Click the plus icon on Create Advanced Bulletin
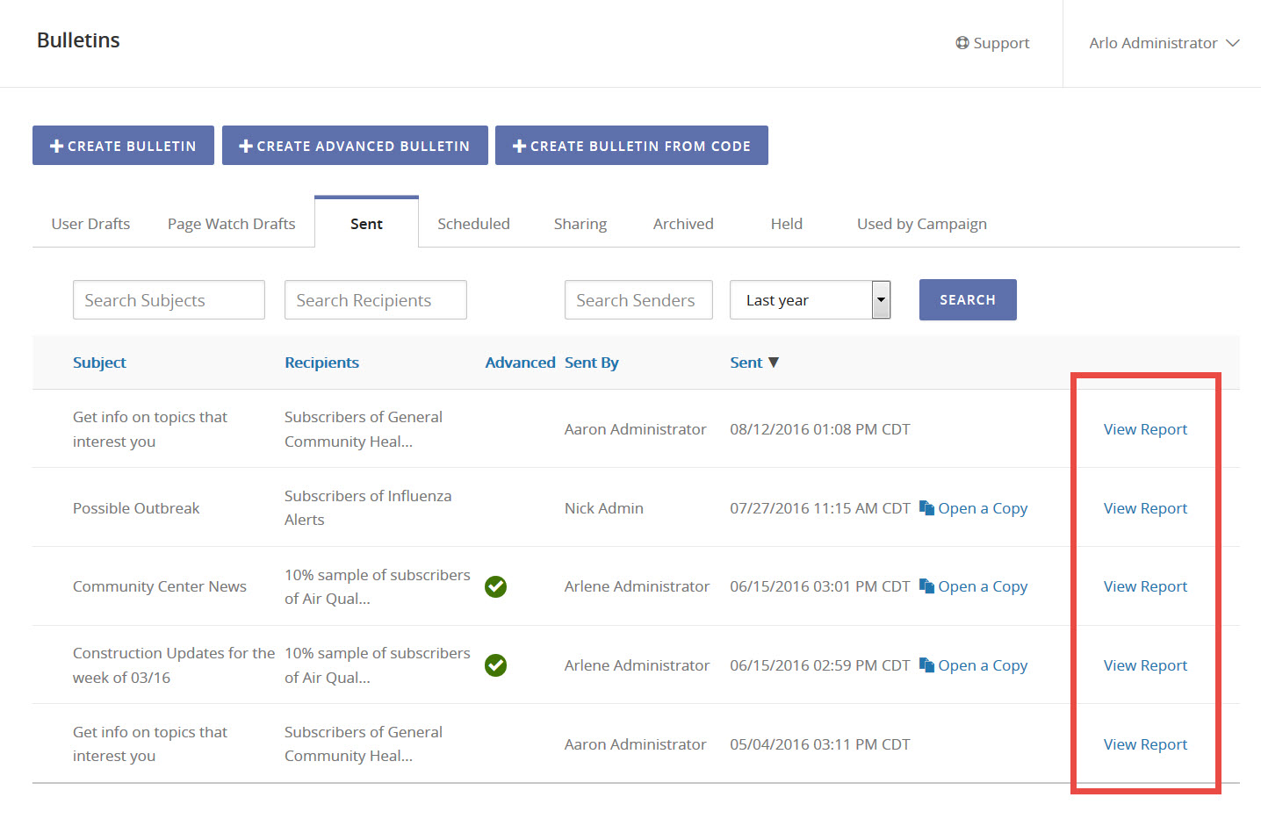Screen dimensions: 1261x826 point(246,145)
